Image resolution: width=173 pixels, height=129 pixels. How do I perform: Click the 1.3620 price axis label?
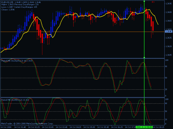click(169, 46)
